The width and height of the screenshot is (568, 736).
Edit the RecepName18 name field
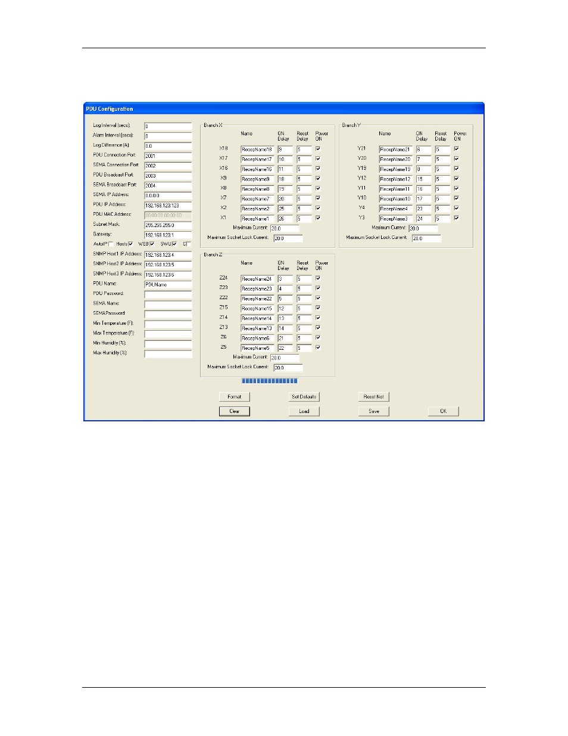pyautogui.click(x=257, y=150)
